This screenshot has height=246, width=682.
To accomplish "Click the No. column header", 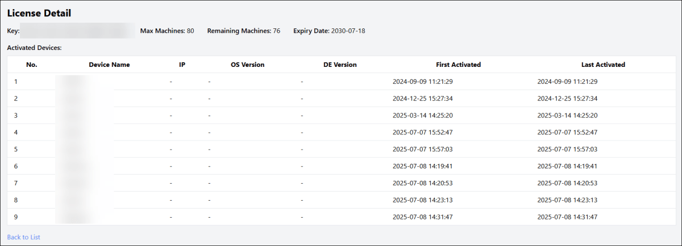I will (x=32, y=65).
